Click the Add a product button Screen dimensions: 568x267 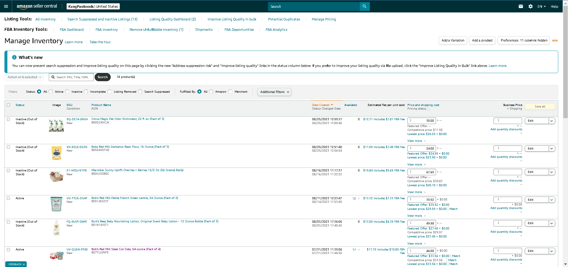pyautogui.click(x=482, y=40)
